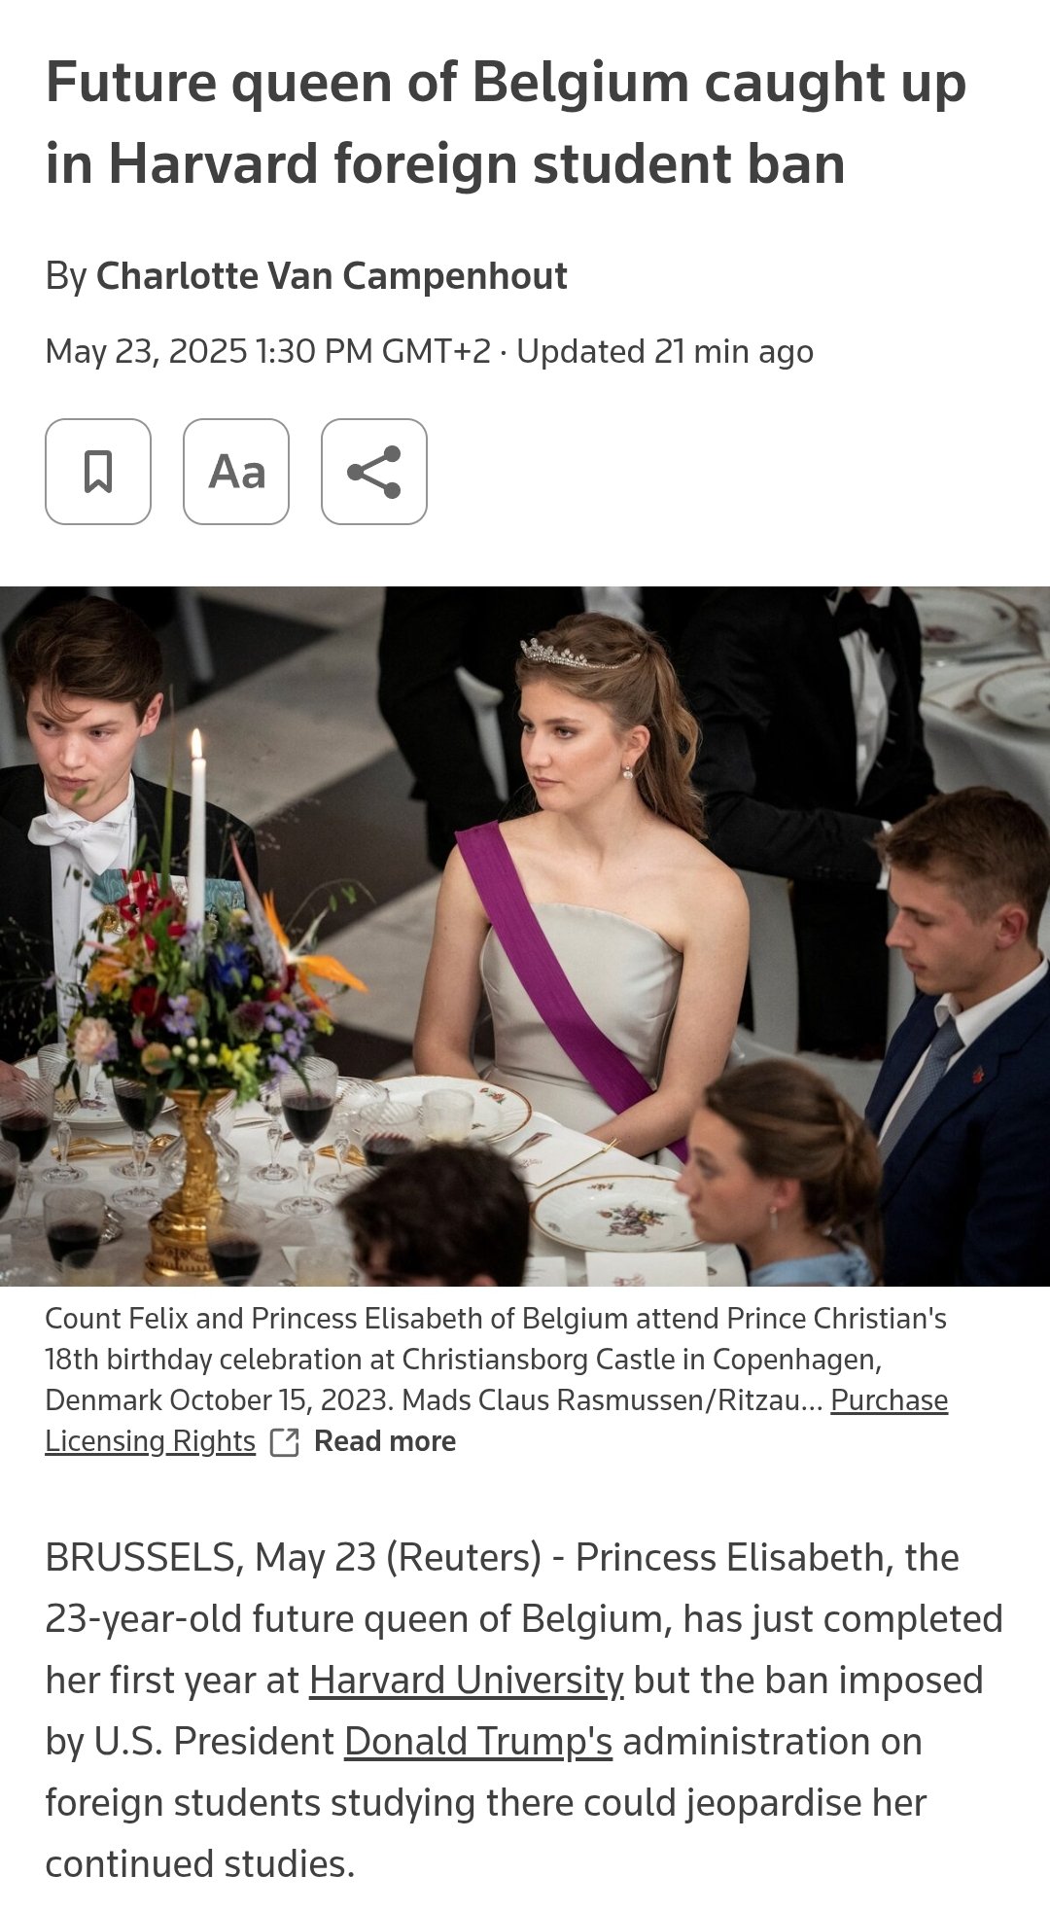Tap the flower centerpiece in the photo
Image resolution: width=1050 pixels, height=1911 pixels.
tap(194, 982)
